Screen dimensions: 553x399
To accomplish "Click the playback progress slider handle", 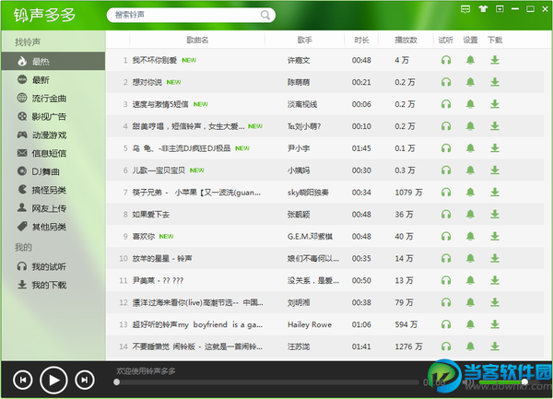I will (x=117, y=382).
